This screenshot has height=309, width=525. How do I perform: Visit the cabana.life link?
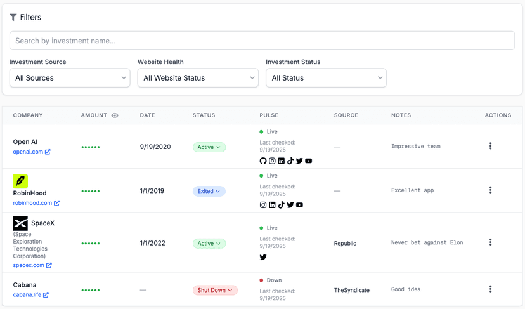pyautogui.click(x=27, y=294)
